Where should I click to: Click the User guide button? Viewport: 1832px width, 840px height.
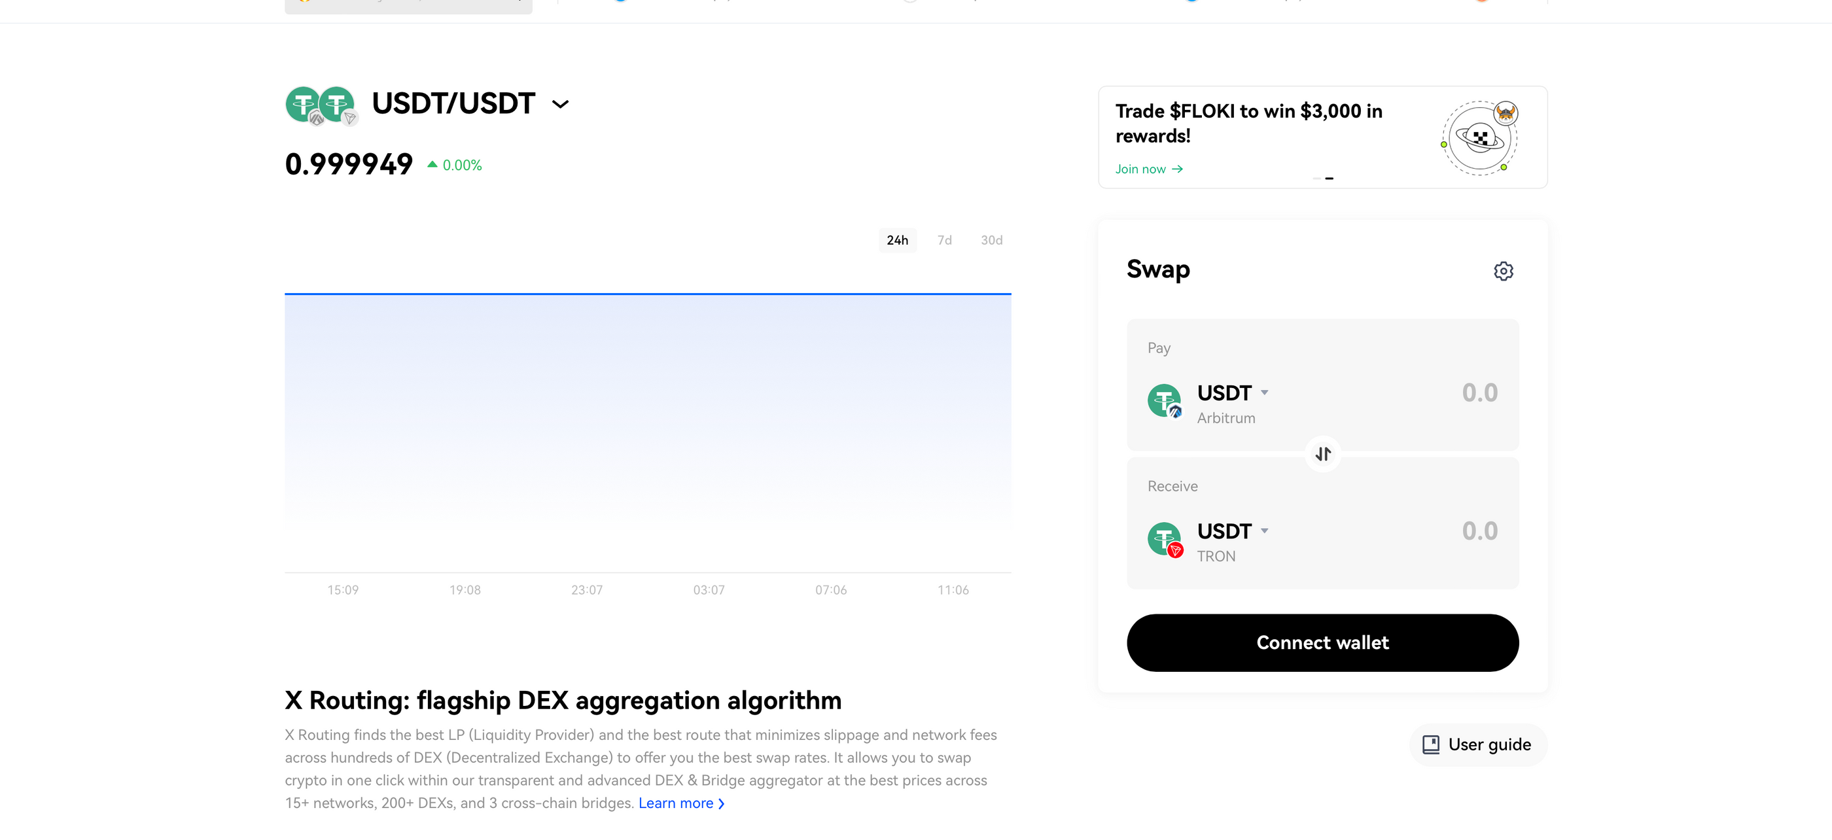click(1477, 744)
